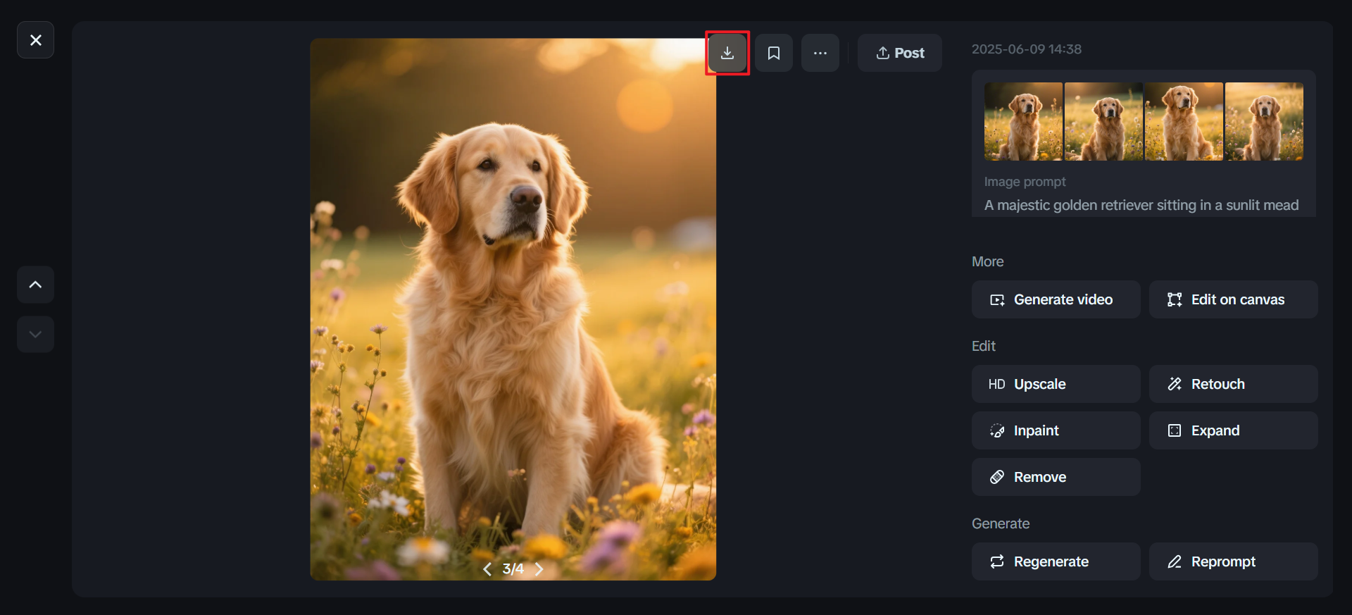Open the three-dot more options menu

pos(820,53)
